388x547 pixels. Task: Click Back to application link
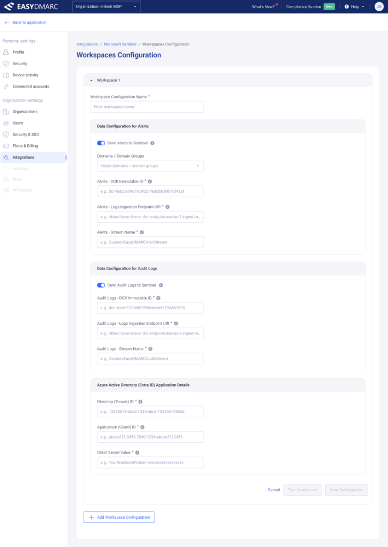(x=29, y=22)
